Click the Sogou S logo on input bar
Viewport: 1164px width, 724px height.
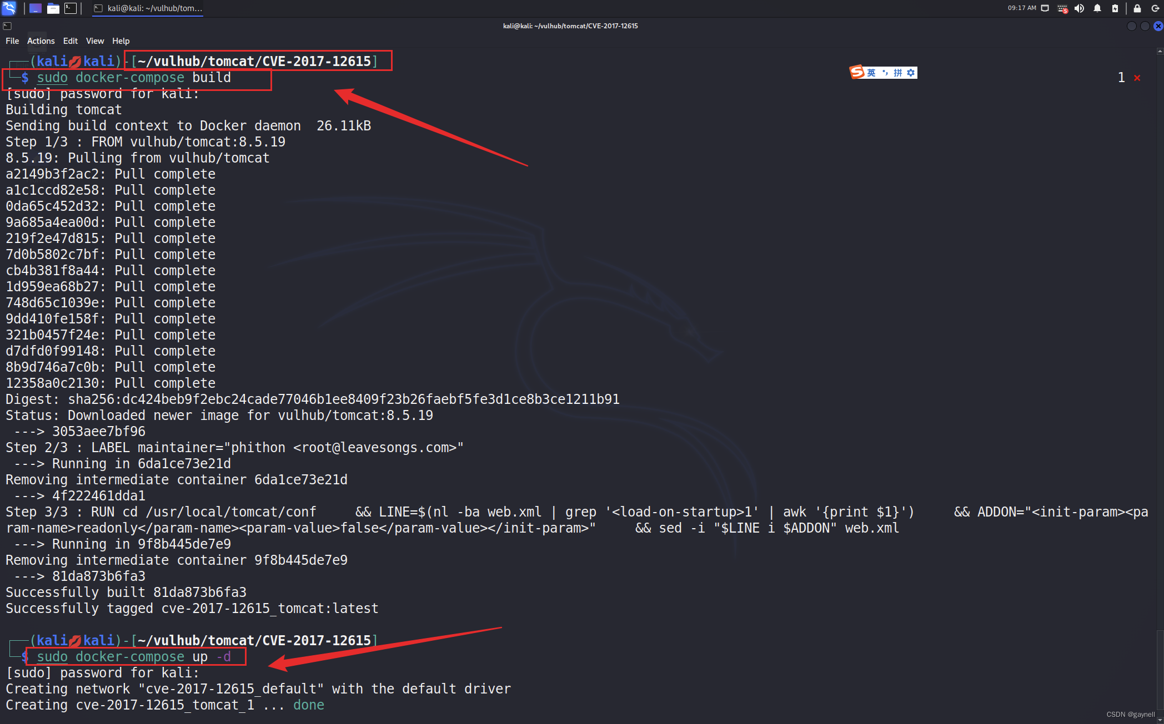857,72
